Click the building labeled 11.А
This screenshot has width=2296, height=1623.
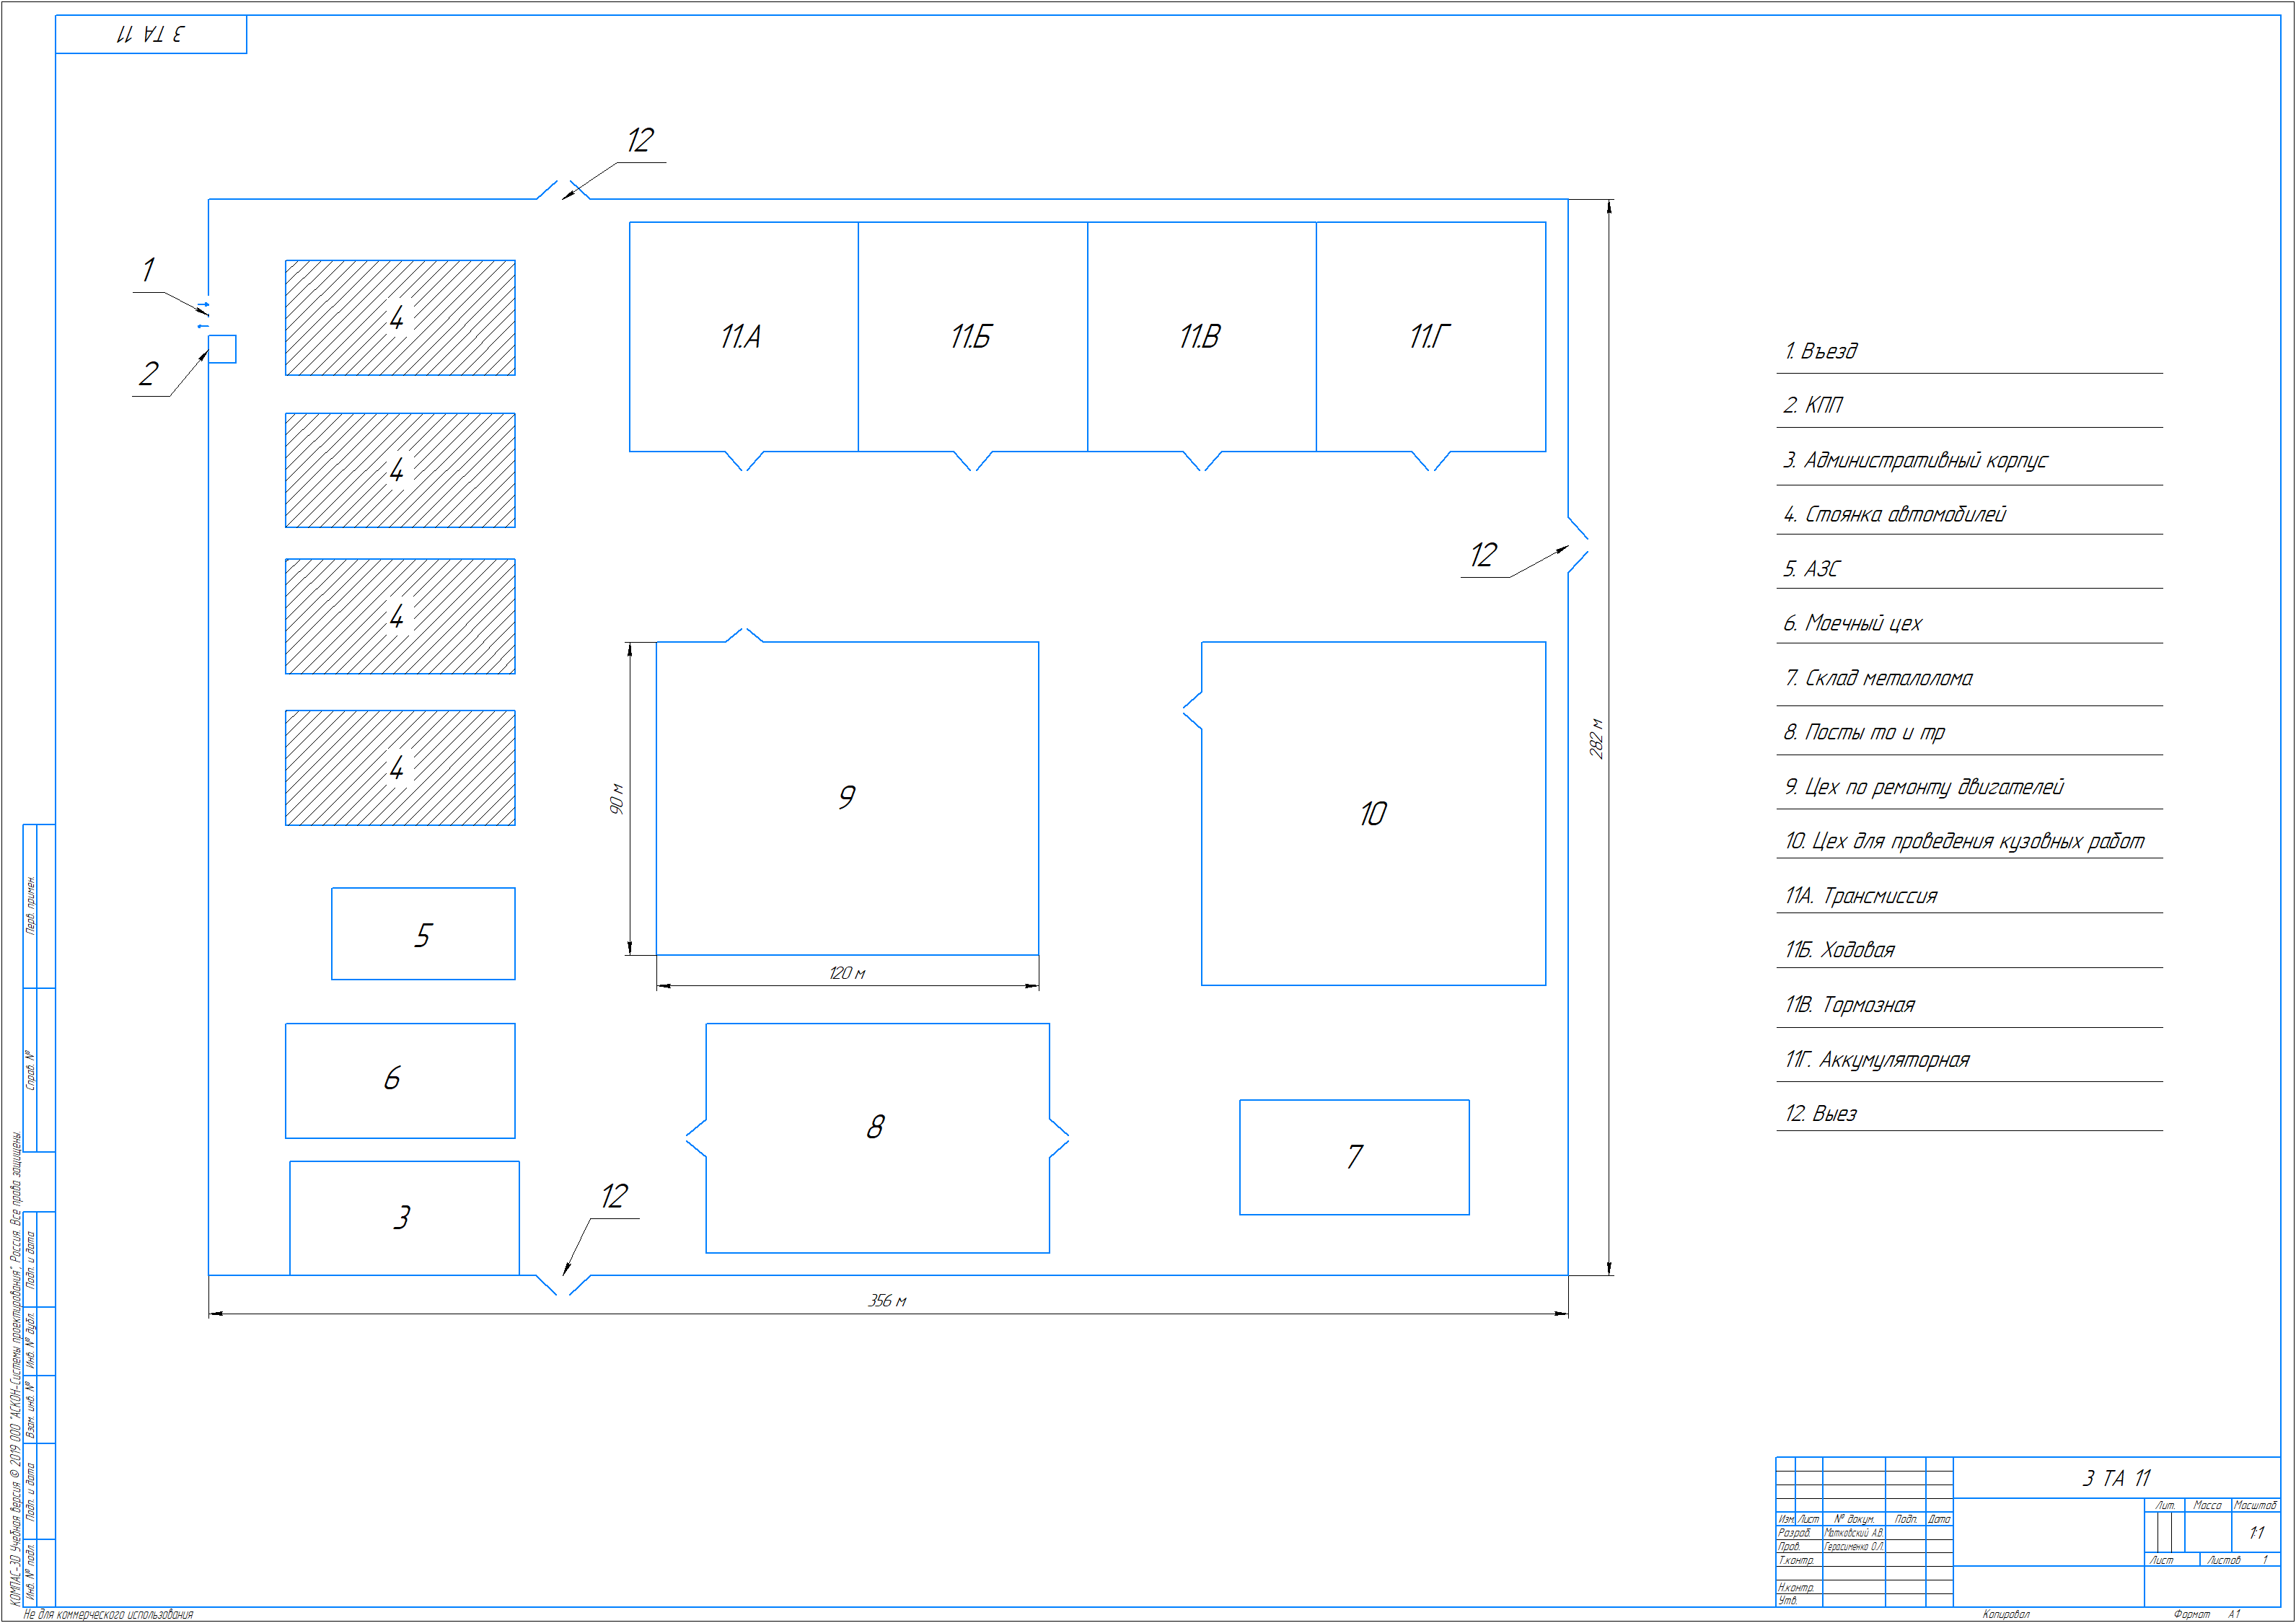(742, 337)
